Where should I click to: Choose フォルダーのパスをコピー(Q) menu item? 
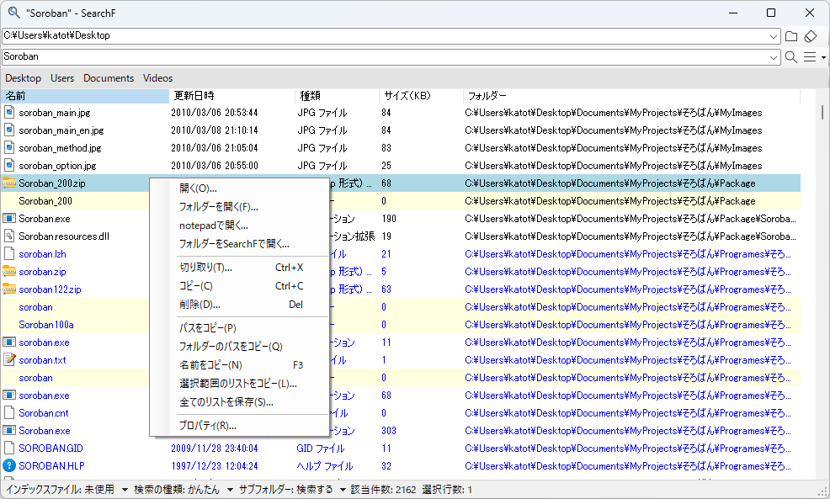tap(239, 347)
